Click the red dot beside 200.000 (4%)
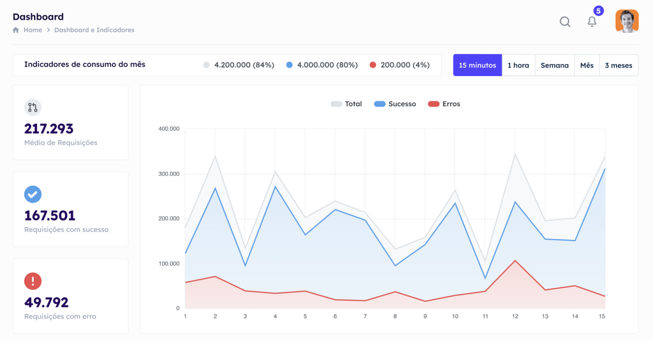 tap(373, 65)
